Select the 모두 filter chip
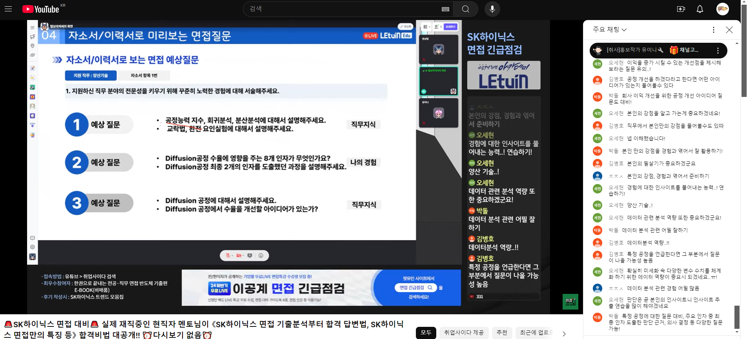Image resolution: width=747 pixels, height=339 pixels. (x=426, y=333)
